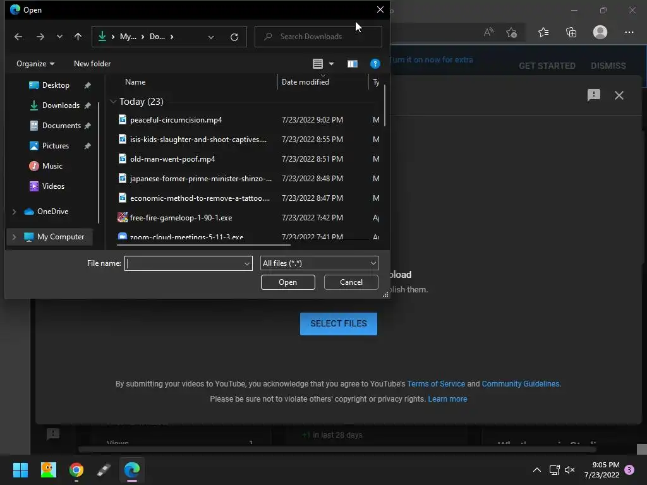Open Edge Collections icon

tap(571, 32)
